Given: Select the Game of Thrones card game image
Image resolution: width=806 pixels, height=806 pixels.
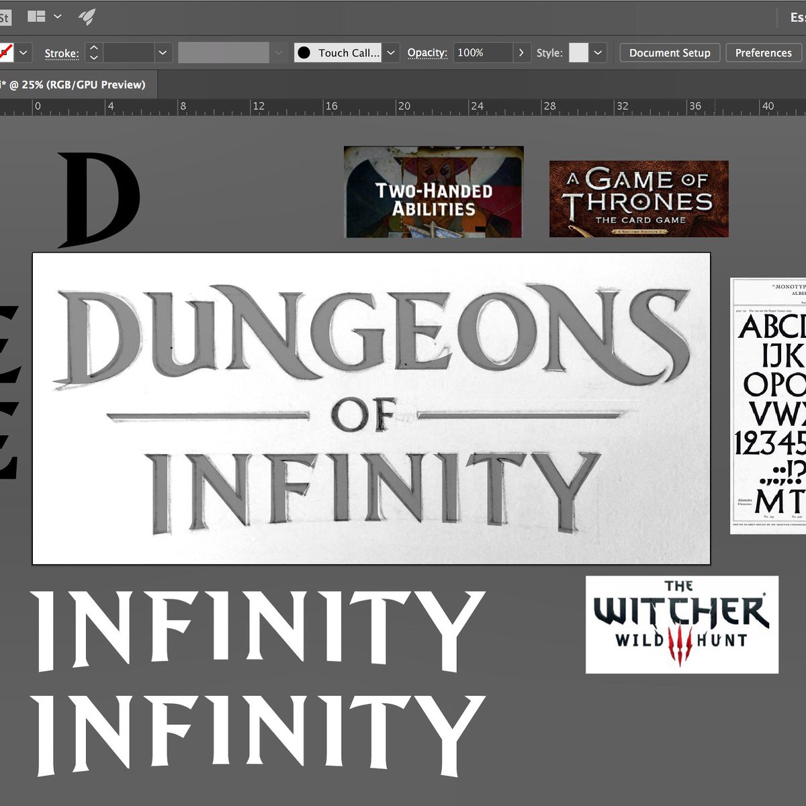Looking at the screenshot, I should click(639, 199).
